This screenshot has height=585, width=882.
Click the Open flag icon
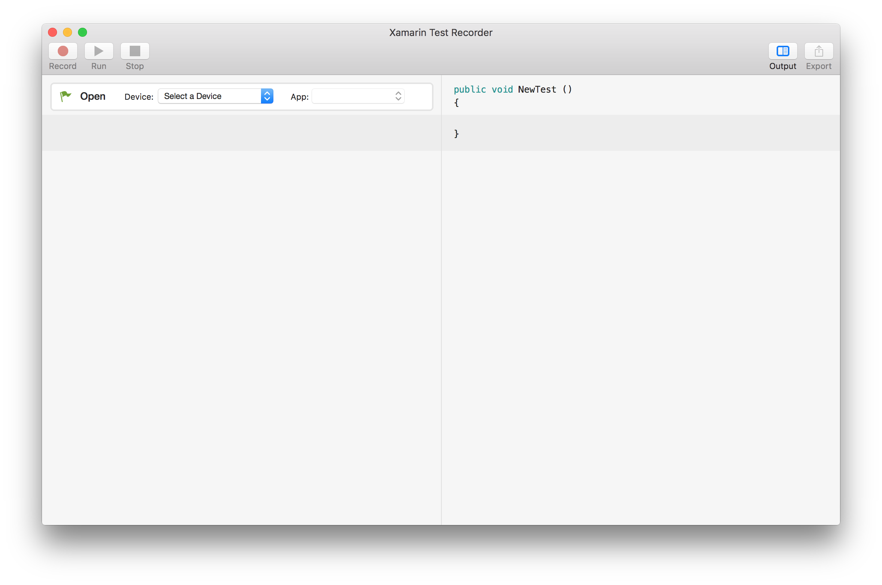pos(65,95)
